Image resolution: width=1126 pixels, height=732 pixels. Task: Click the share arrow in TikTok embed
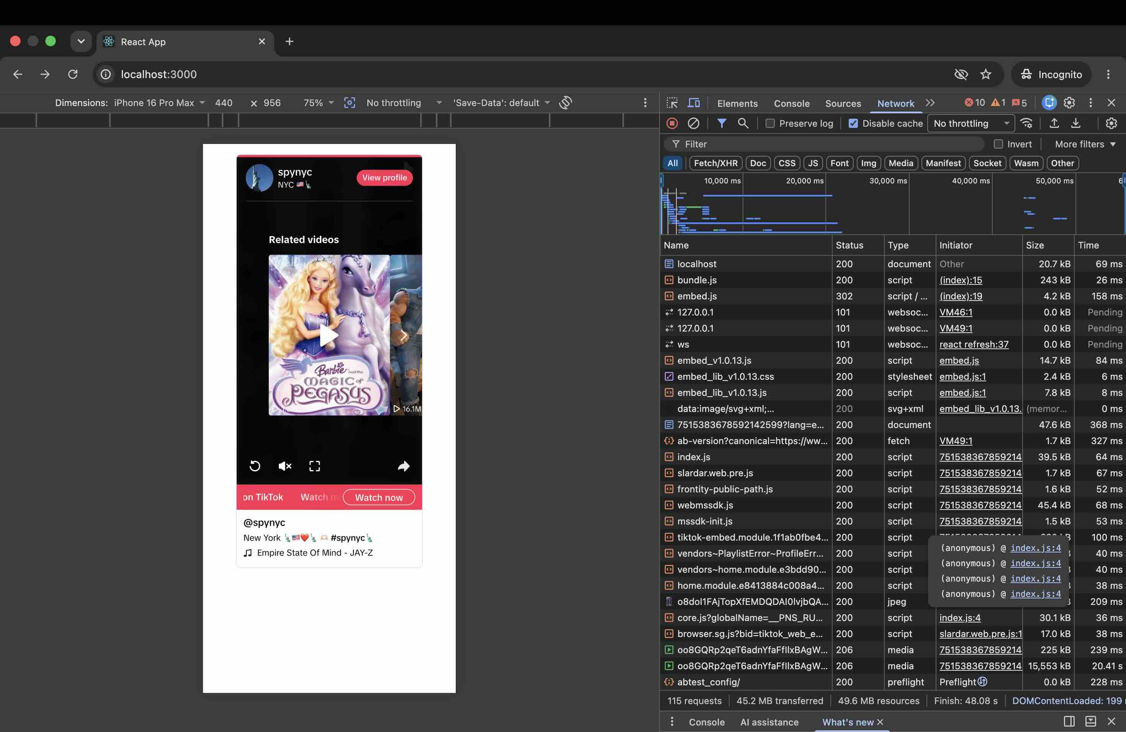pyautogui.click(x=404, y=466)
